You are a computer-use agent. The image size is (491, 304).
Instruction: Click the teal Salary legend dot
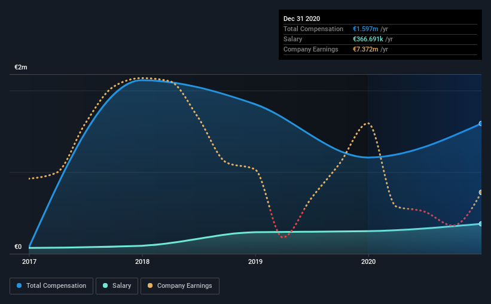coord(105,285)
